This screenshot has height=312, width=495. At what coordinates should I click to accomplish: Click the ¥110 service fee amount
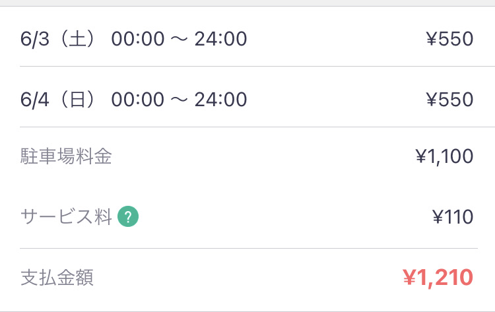coord(452,216)
